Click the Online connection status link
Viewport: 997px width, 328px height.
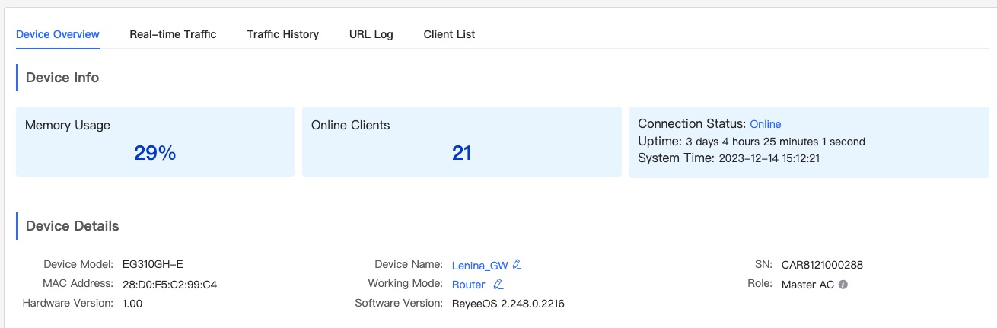click(766, 124)
